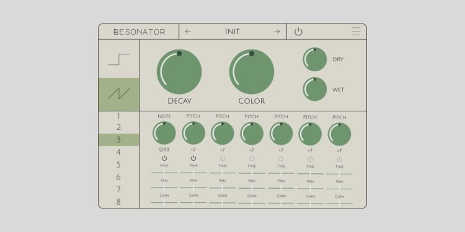The image size is (465, 232).
Task: Click the Fine slider in the first Pitch column
Action: 193,172
